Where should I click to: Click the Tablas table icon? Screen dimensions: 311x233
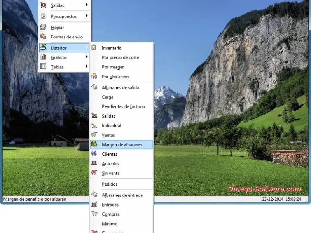(43, 66)
